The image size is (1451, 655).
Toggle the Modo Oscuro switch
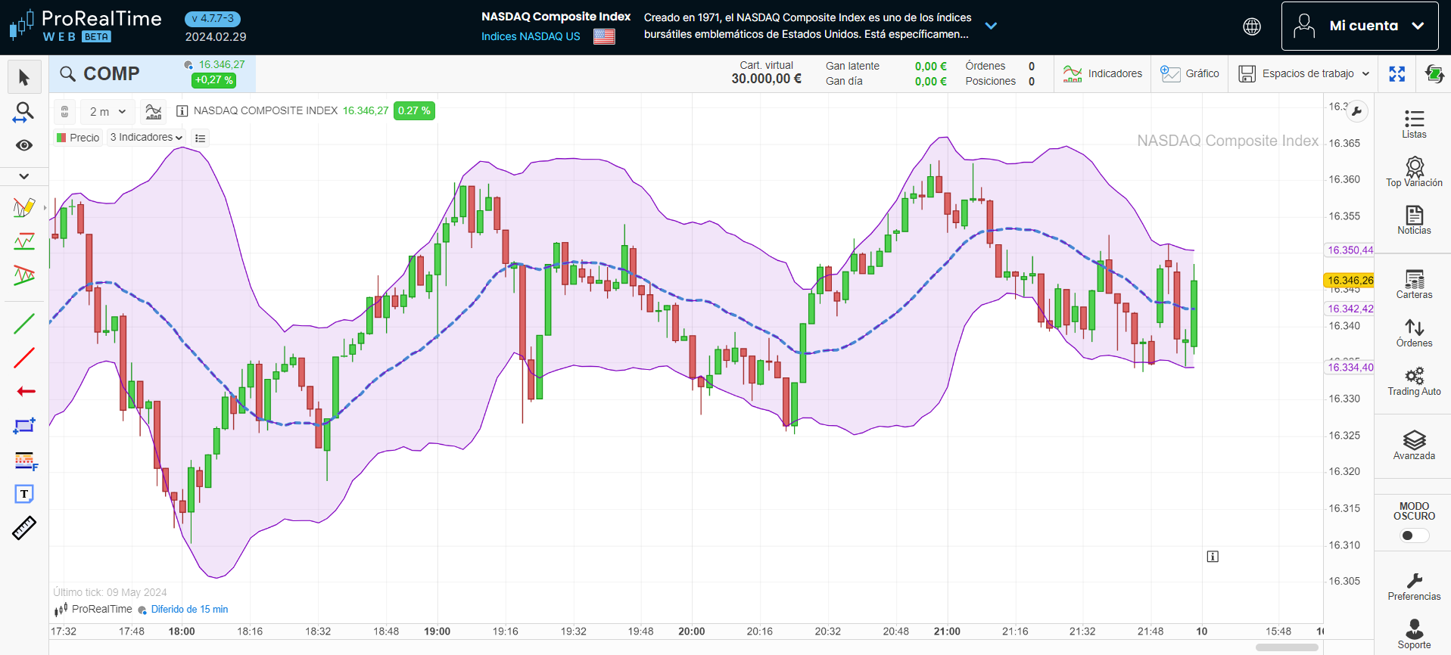click(1413, 535)
